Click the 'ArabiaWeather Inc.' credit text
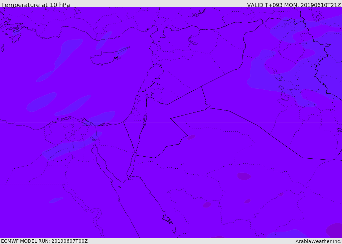This screenshot has width=342, height=244. [x=318, y=241]
